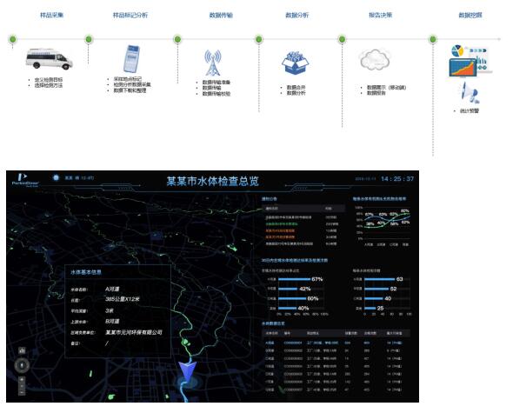Viewport: 513px width, 413px height.
Task: Zoom in the map with the plus button
Action: (x=22, y=380)
